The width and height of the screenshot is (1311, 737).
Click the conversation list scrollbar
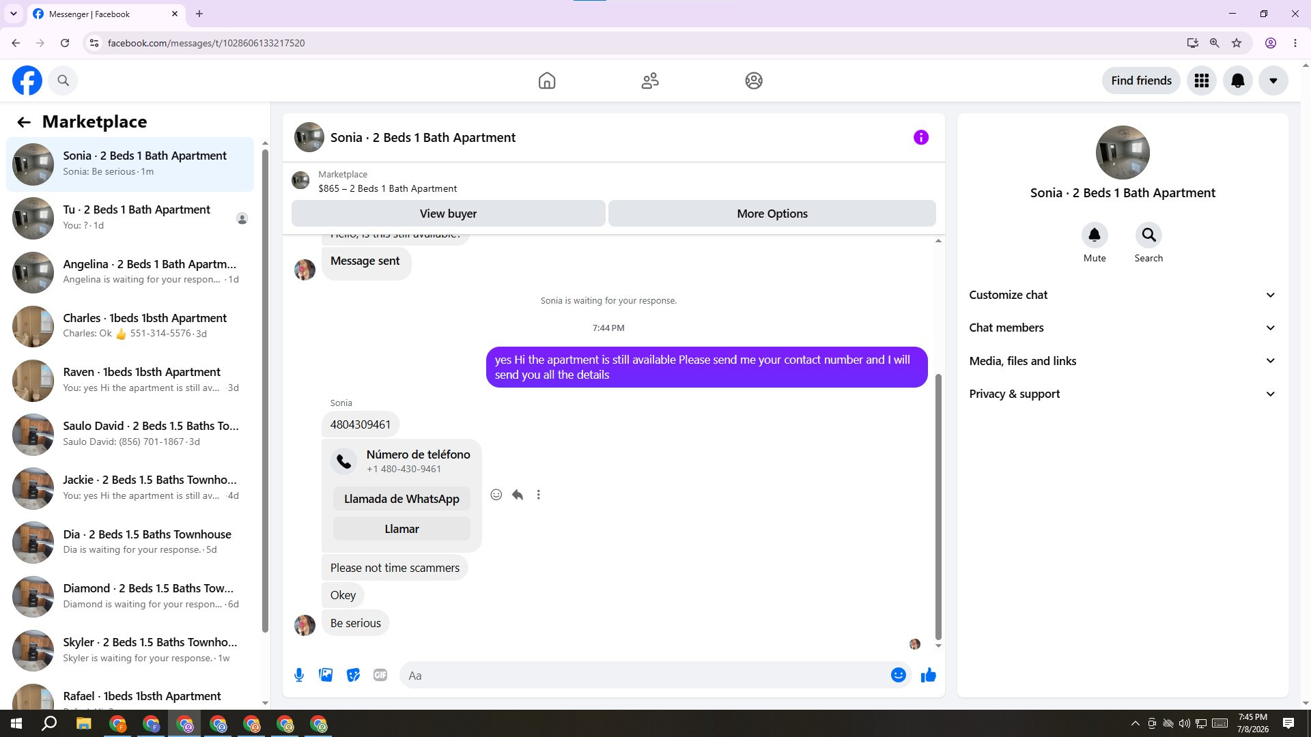[265, 390]
